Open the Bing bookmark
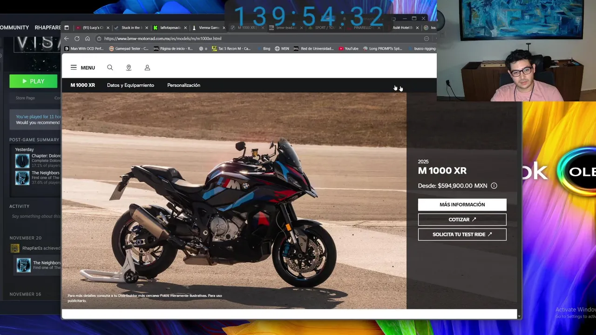The height and width of the screenshot is (335, 596). (x=263, y=48)
